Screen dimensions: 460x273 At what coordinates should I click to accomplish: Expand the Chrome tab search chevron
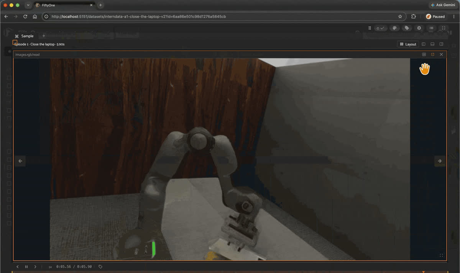pyautogui.click(x=28, y=5)
